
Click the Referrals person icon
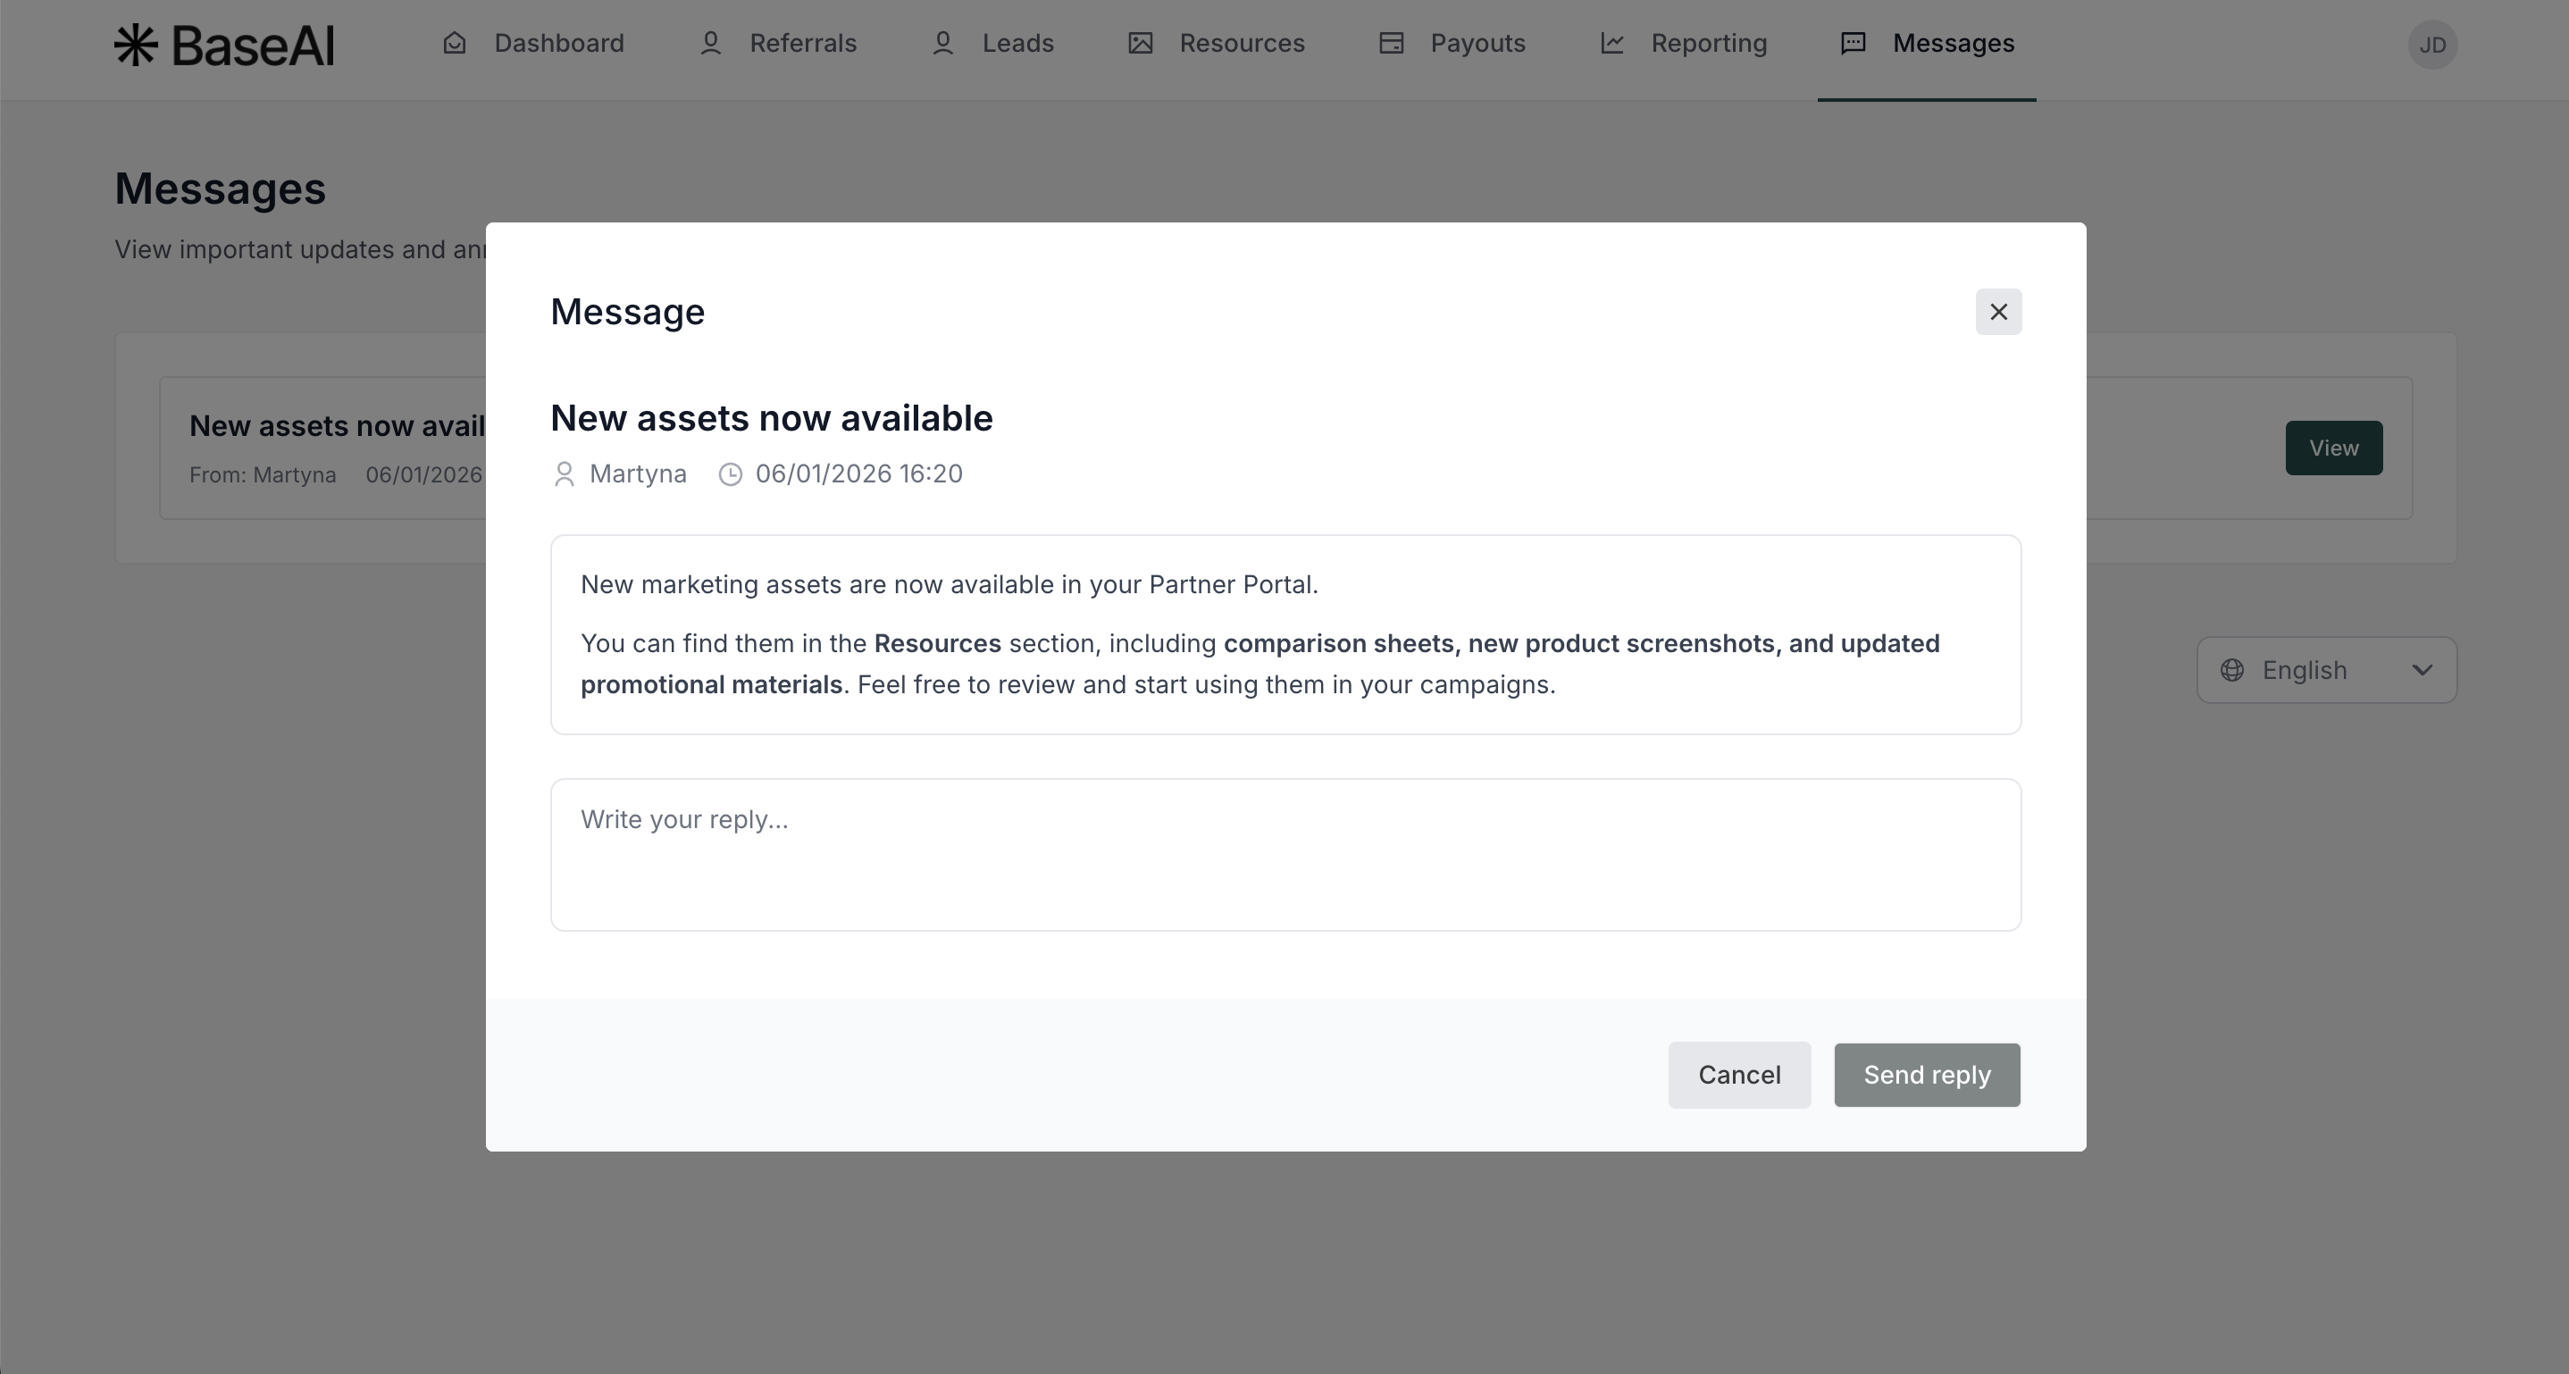710,44
